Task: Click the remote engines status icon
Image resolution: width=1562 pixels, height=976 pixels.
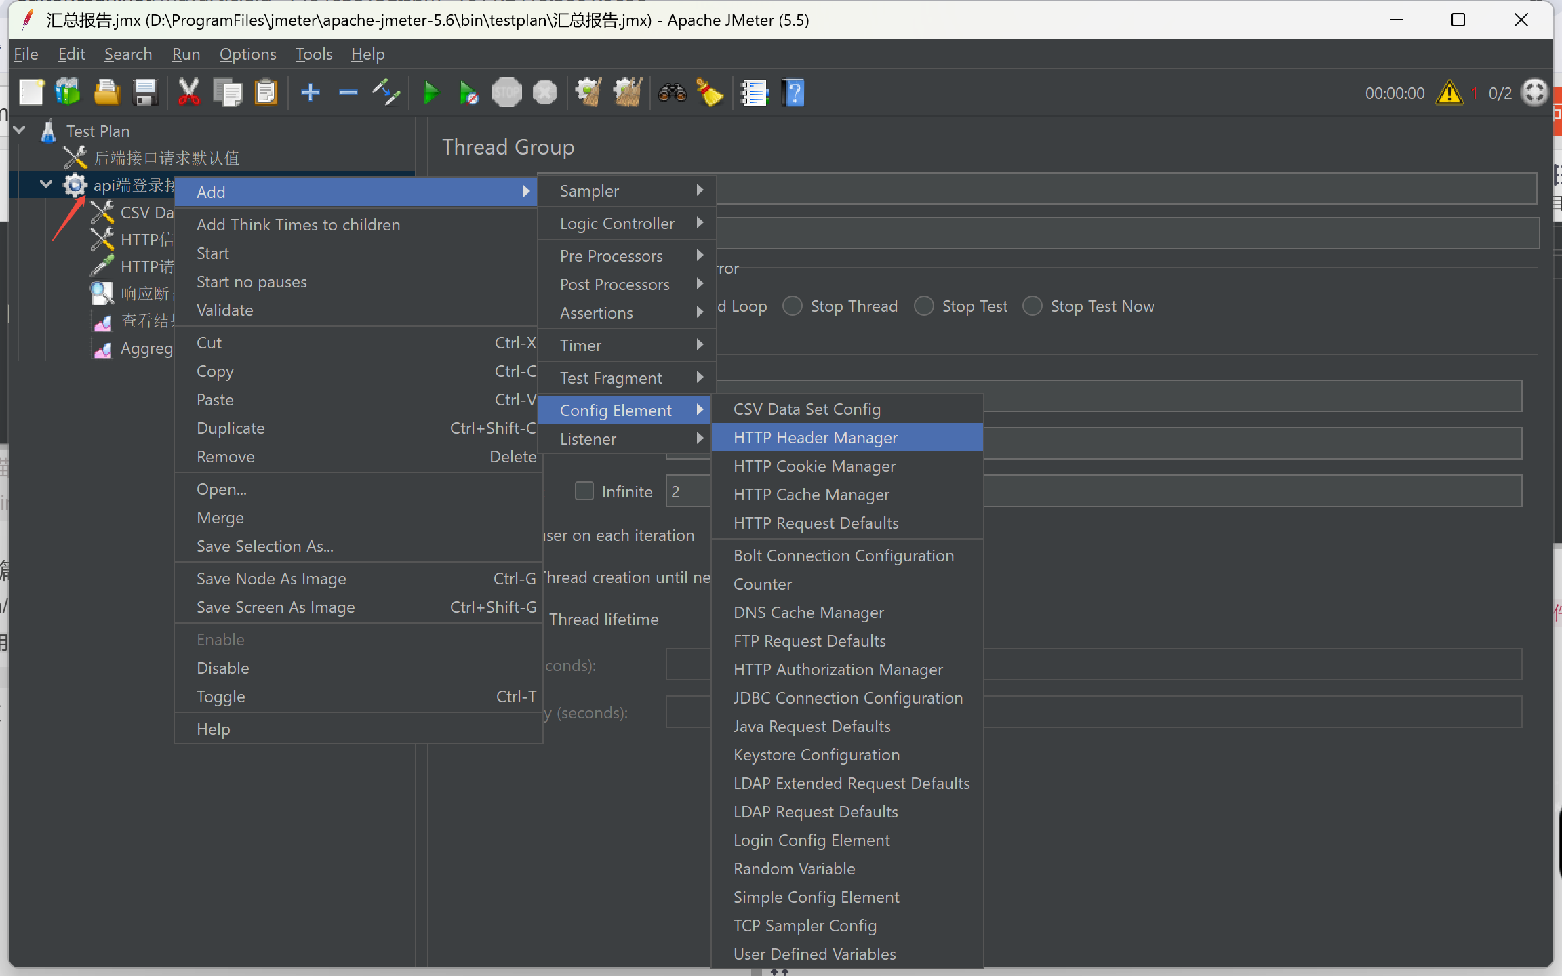Action: pos(1534,93)
